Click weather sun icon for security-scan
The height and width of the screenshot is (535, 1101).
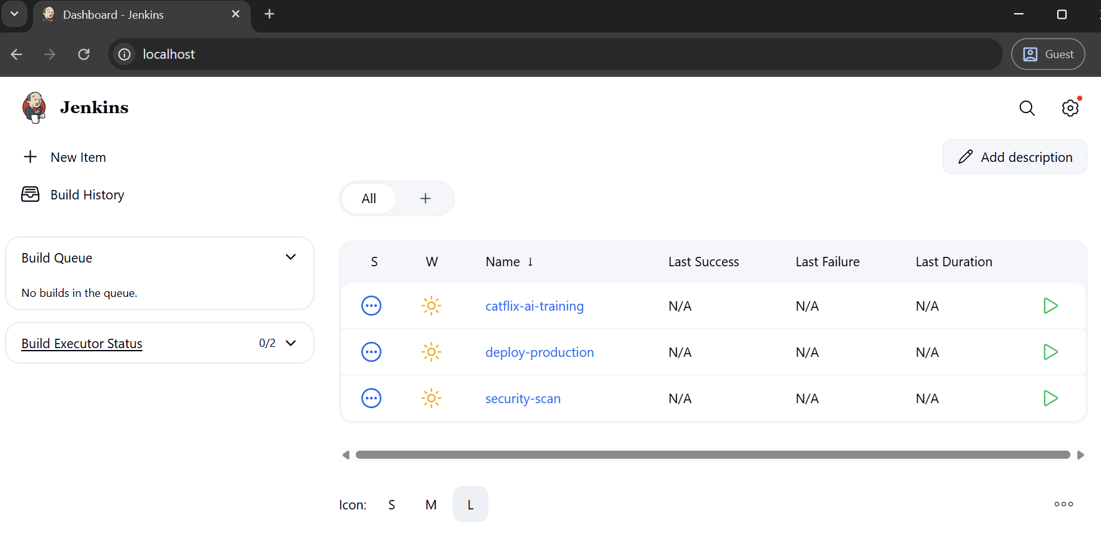[x=431, y=398]
